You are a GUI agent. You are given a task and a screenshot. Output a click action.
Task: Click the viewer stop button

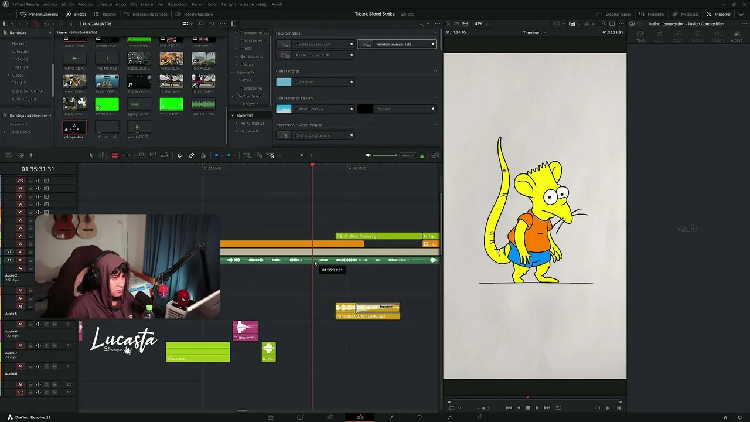(528, 408)
